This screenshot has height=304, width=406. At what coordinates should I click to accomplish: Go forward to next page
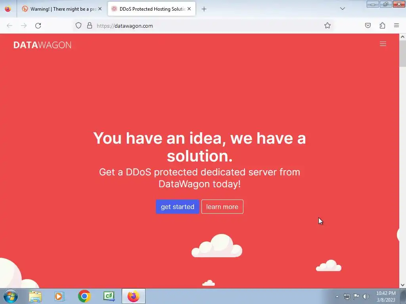[24, 26]
